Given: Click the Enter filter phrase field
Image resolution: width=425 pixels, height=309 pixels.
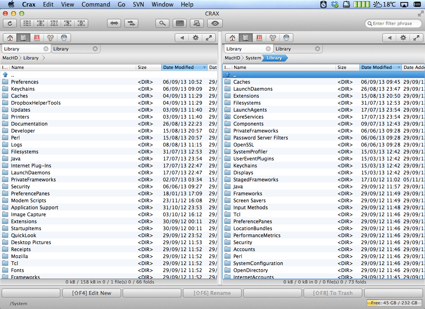Looking at the screenshot, I should coord(393,23).
